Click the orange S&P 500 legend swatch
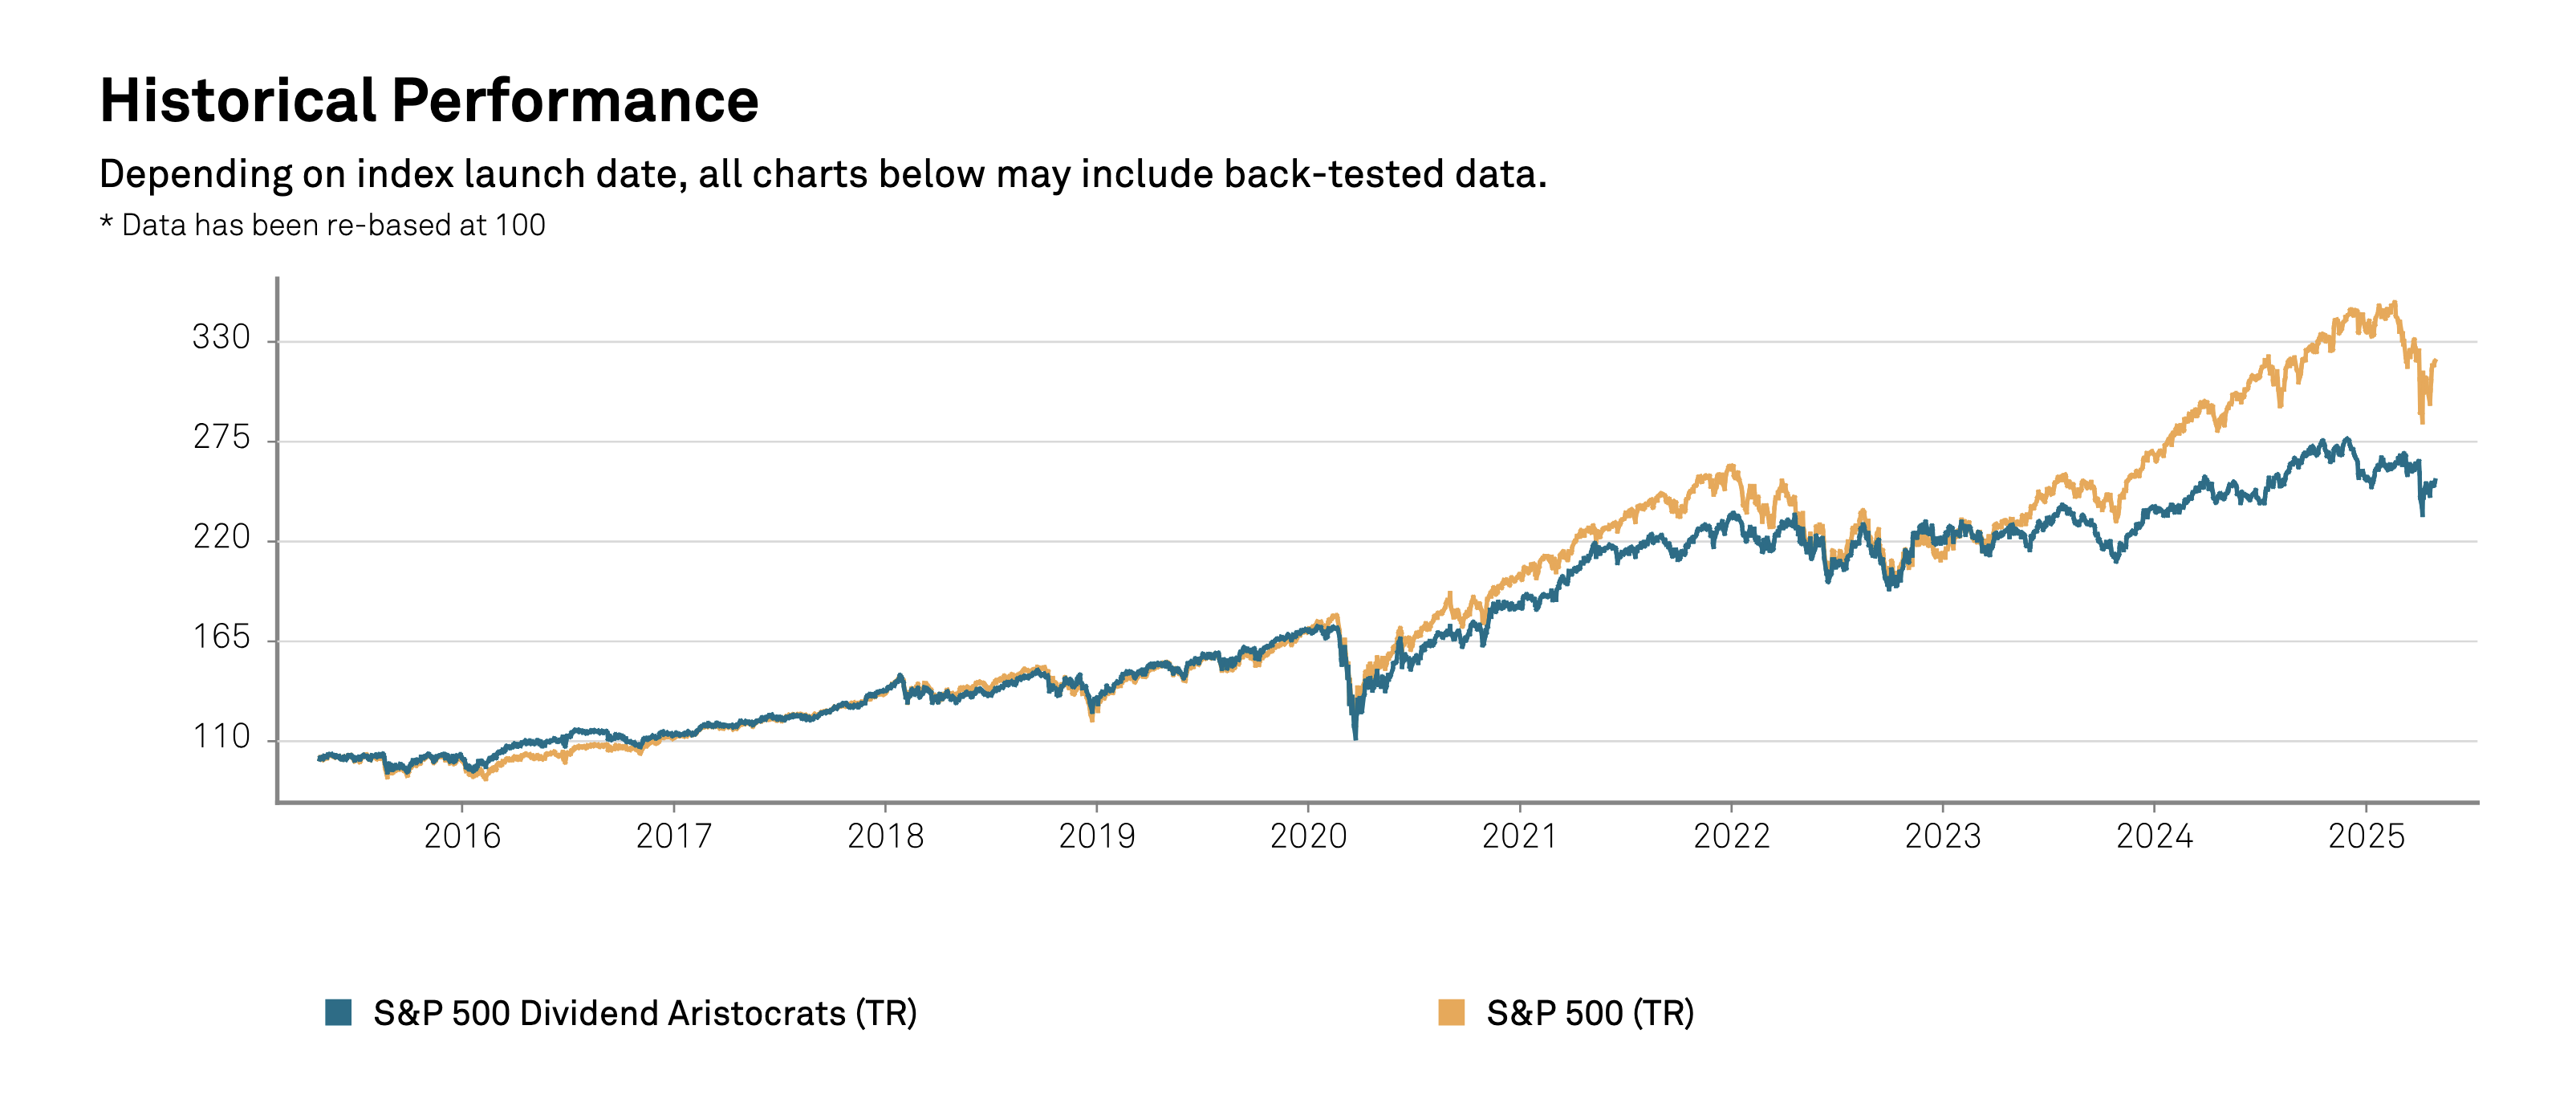Image resolution: width=2576 pixels, height=1119 pixels. click(x=1451, y=1012)
